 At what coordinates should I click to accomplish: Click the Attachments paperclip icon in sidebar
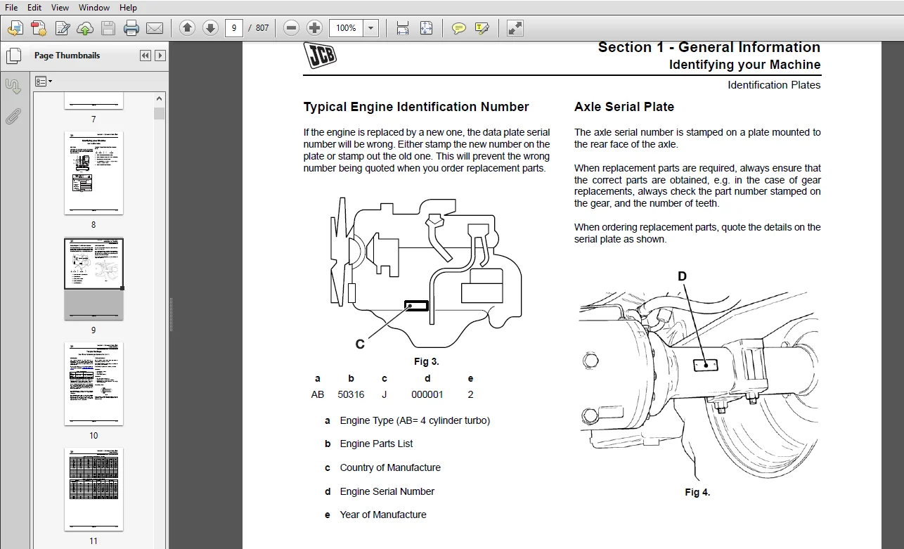point(13,117)
